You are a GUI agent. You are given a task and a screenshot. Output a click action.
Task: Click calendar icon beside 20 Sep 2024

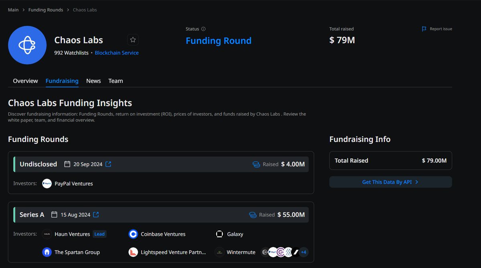click(x=67, y=164)
